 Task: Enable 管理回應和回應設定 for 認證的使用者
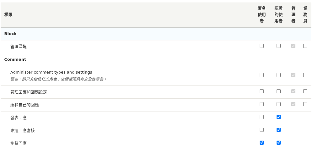278,91
